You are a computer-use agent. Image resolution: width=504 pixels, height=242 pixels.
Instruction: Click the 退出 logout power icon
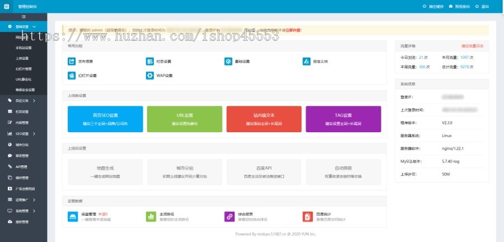[x=477, y=6]
